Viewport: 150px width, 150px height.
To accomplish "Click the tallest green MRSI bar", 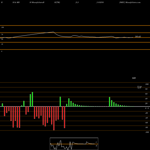I will point(32,99).
